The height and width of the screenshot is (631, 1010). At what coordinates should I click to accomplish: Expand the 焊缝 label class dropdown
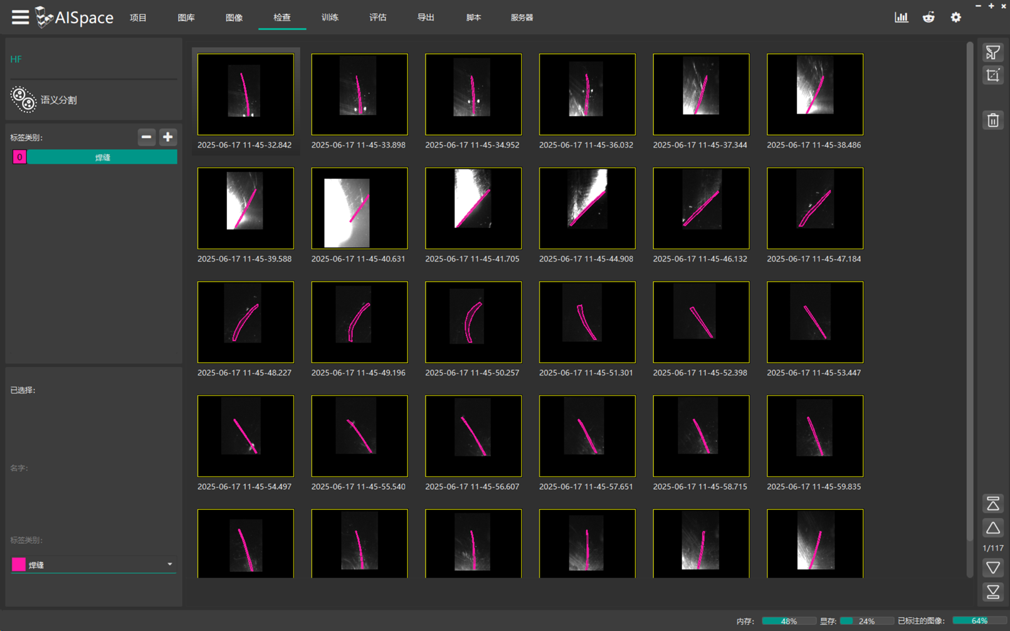click(169, 565)
